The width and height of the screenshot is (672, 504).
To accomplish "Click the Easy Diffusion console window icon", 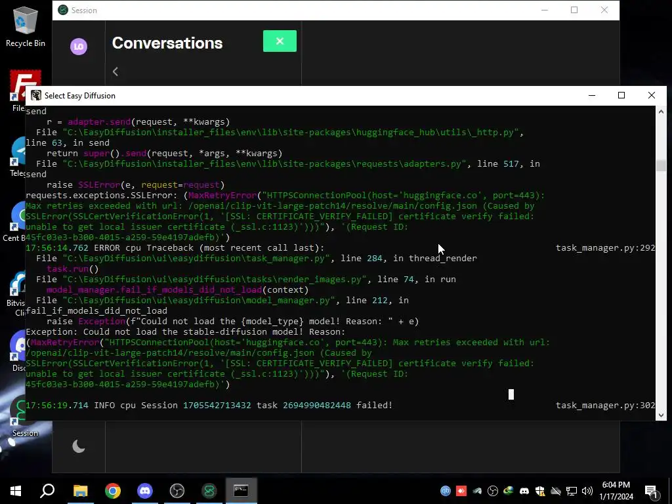I will [x=36, y=95].
